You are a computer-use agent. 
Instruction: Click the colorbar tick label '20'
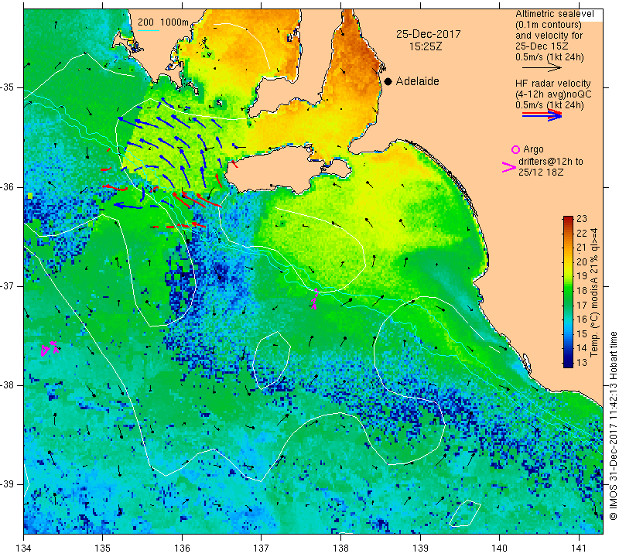click(x=582, y=261)
